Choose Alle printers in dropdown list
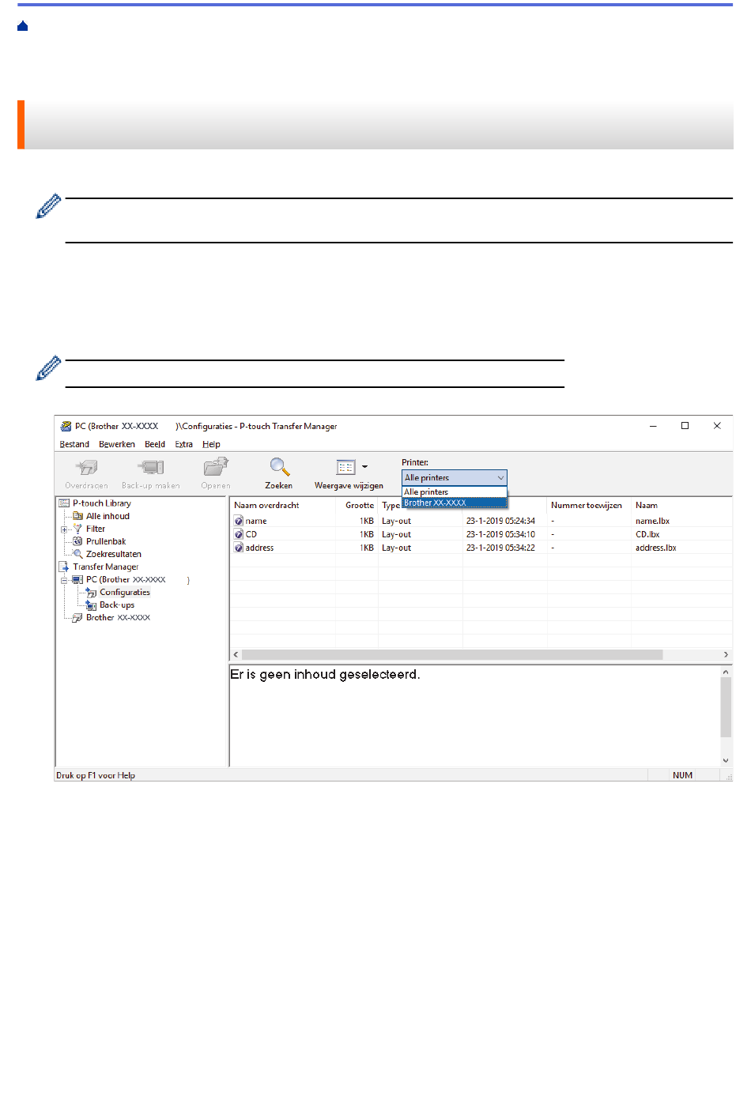Viewport: 751px width, 1096px height. click(x=454, y=492)
